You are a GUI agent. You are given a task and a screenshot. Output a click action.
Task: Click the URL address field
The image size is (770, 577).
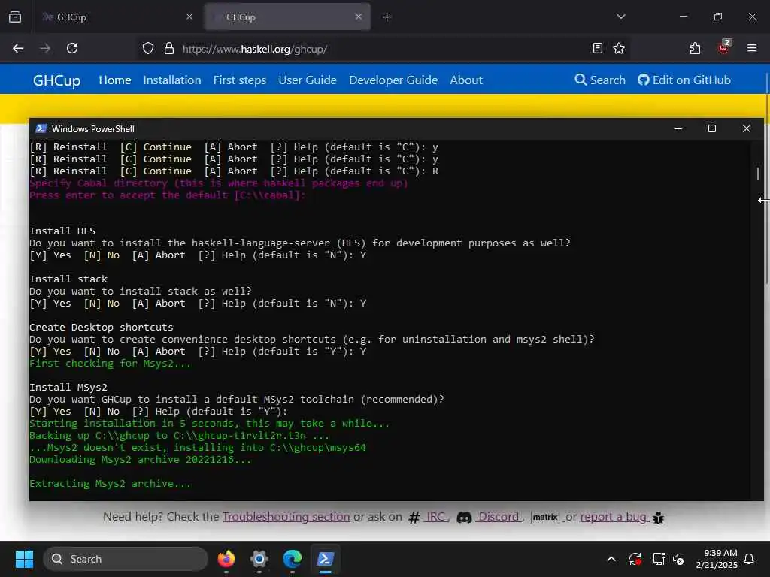point(383,49)
